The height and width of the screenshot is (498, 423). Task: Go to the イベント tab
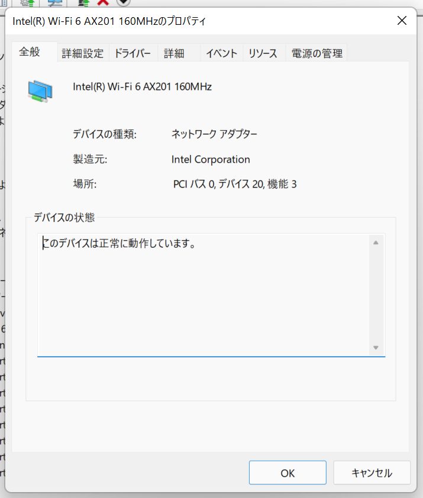tap(221, 53)
